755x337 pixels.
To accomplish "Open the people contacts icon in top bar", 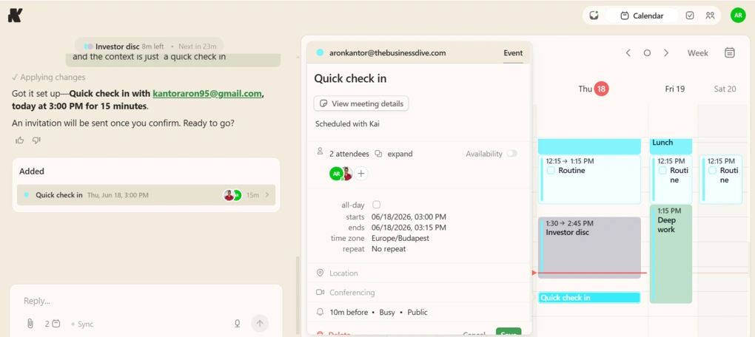I will coord(710,16).
